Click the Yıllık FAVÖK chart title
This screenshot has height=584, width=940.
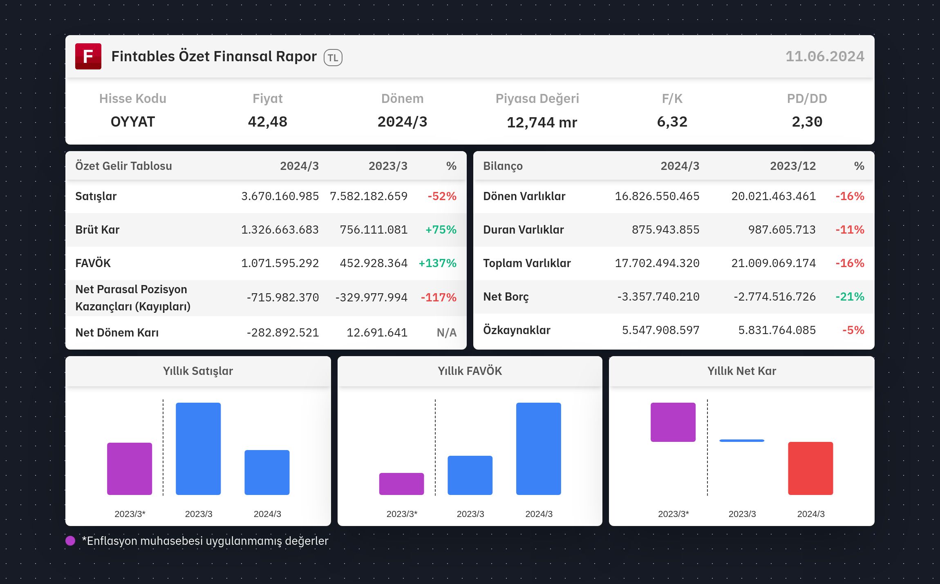(x=470, y=371)
